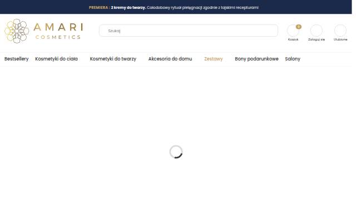
Task: Click the Zaloguj się account icon
Action: pos(317,31)
